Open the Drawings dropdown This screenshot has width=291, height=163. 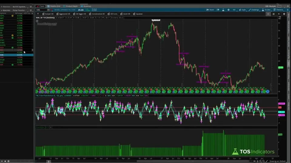coord(254,10)
